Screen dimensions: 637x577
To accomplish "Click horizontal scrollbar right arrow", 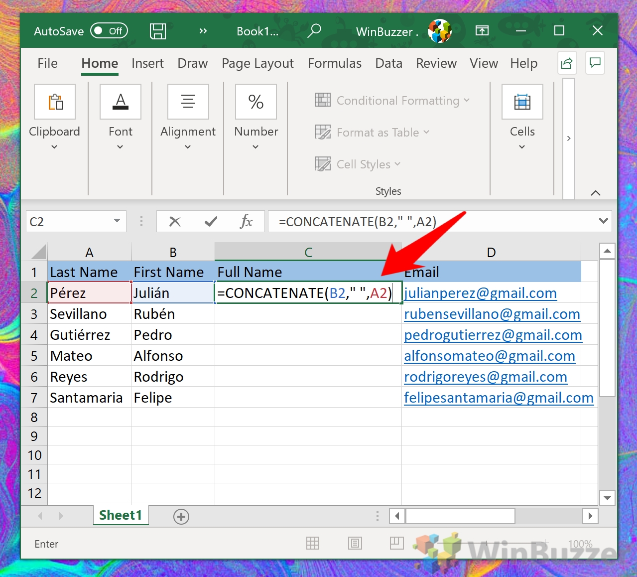I will click(590, 516).
